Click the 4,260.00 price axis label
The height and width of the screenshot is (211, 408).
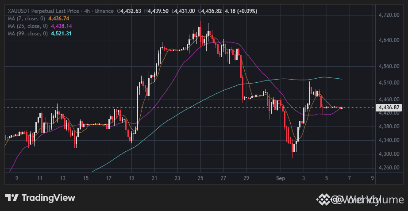click(389, 168)
